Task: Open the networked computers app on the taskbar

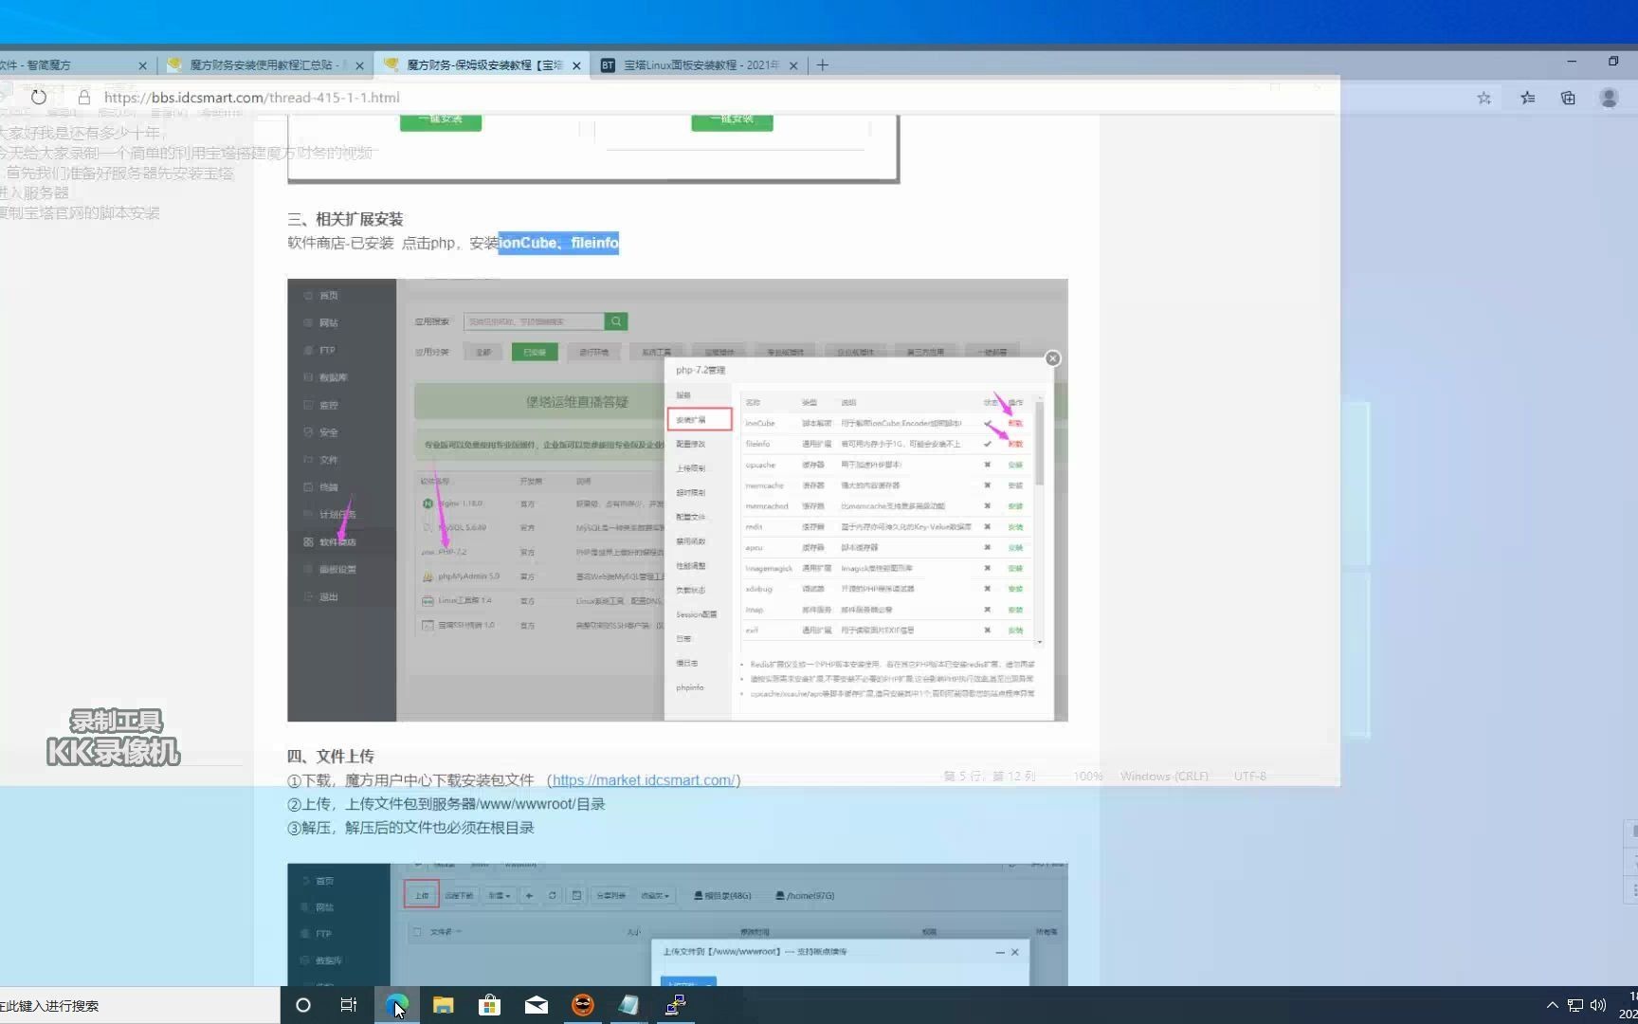Action: click(x=675, y=1005)
